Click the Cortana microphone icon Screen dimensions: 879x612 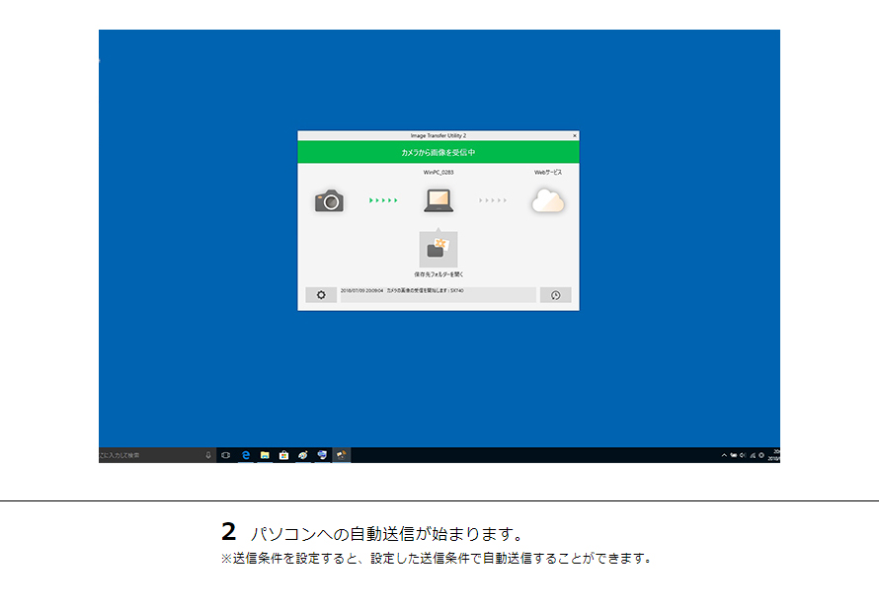tap(209, 454)
